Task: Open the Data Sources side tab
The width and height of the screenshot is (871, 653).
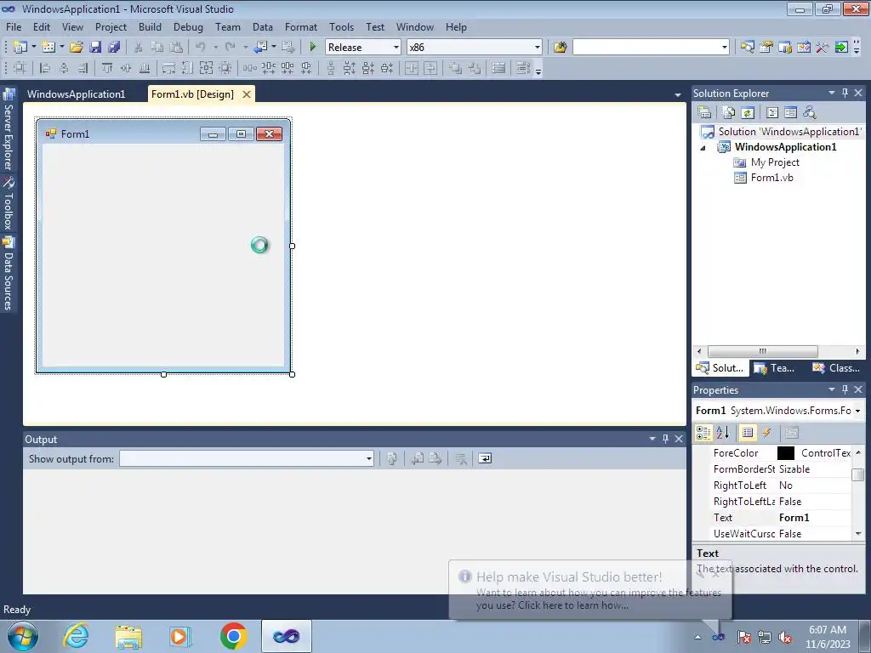Action: click(x=9, y=274)
